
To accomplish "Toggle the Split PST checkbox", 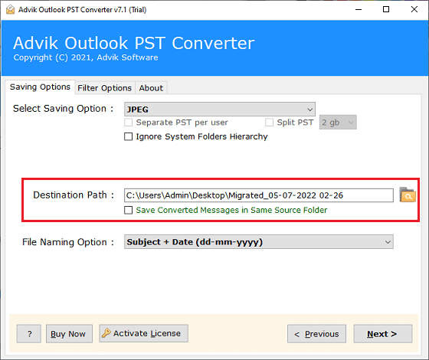I will [269, 123].
